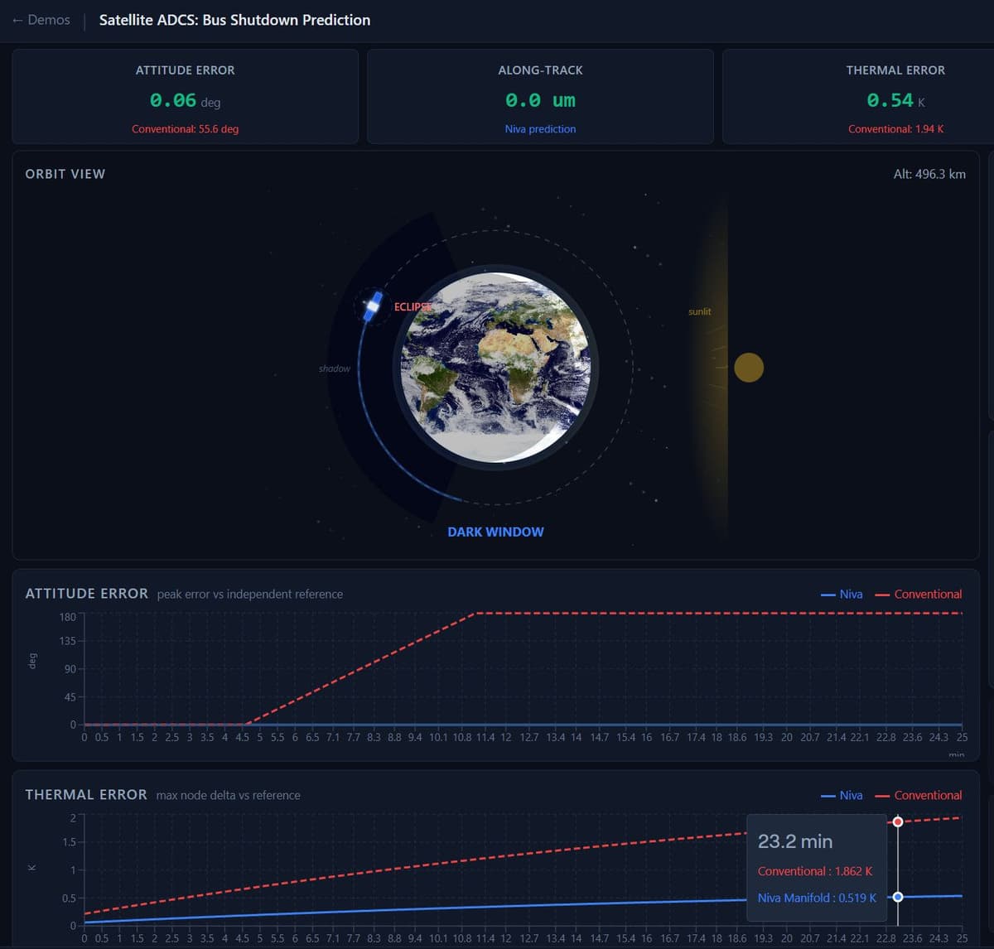The width and height of the screenshot is (994, 949).
Task: Click the '0.0 um' along-track value
Action: (x=540, y=101)
